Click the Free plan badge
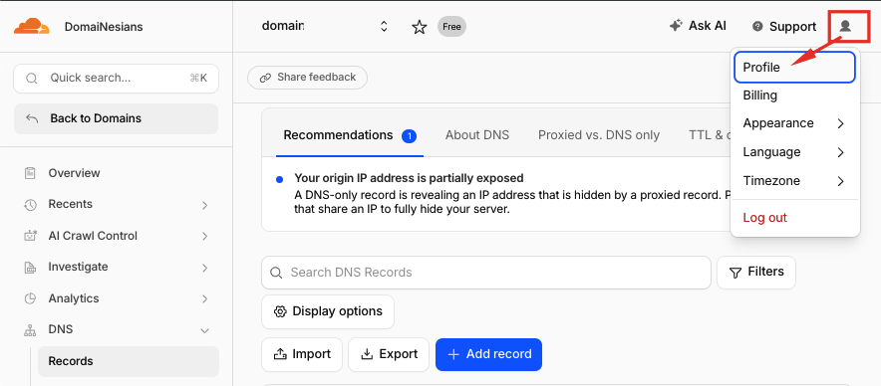Viewport: 881px width, 386px height. tap(451, 27)
